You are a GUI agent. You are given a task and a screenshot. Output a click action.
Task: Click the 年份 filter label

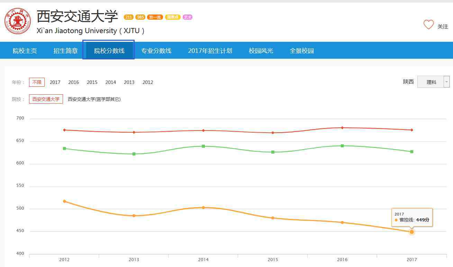pos(18,82)
